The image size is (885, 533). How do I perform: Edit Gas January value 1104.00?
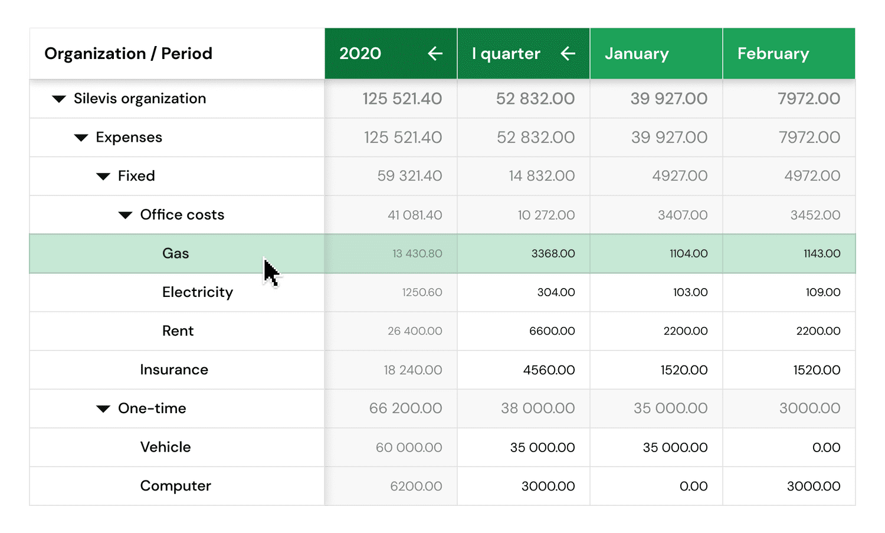[688, 254]
